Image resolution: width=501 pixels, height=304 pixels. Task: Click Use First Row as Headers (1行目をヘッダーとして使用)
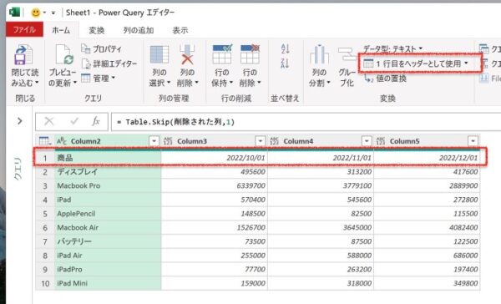[x=416, y=63]
